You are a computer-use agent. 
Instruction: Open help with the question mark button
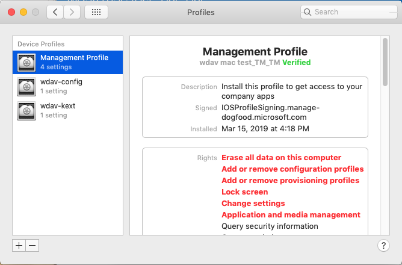[x=383, y=246]
